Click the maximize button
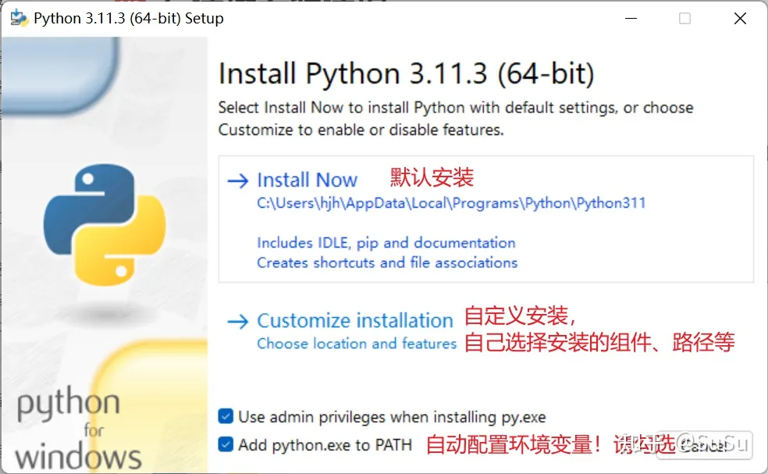The height and width of the screenshot is (474, 768). point(685,18)
